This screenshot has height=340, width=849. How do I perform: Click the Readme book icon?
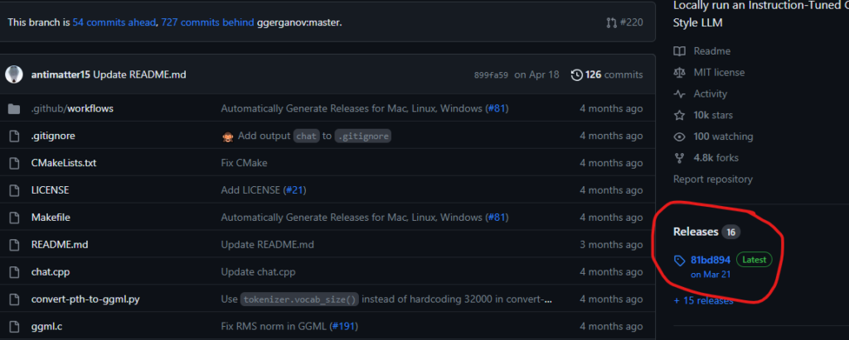[x=679, y=51]
